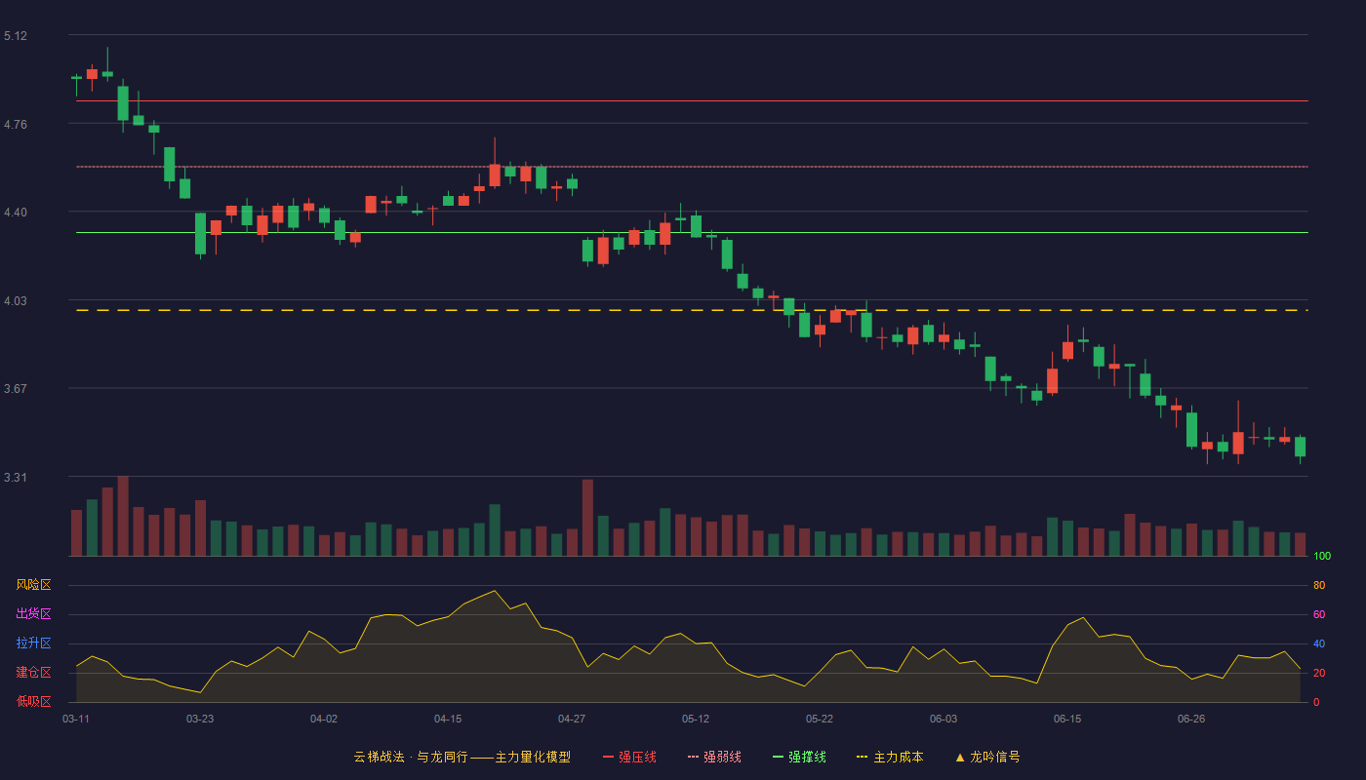
Task: Toggle the 强撑线 legend entry
Action: coord(799,757)
